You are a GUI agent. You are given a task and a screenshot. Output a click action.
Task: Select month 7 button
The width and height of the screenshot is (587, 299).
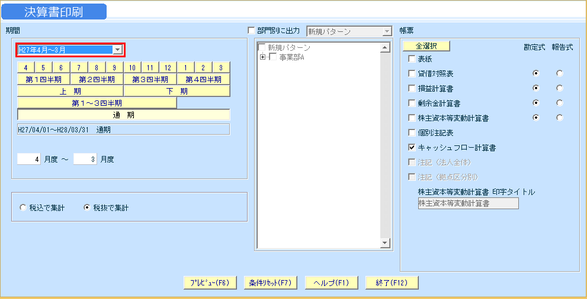pyautogui.click(x=79, y=67)
